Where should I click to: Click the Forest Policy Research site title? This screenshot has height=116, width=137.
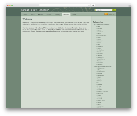click(35, 10)
